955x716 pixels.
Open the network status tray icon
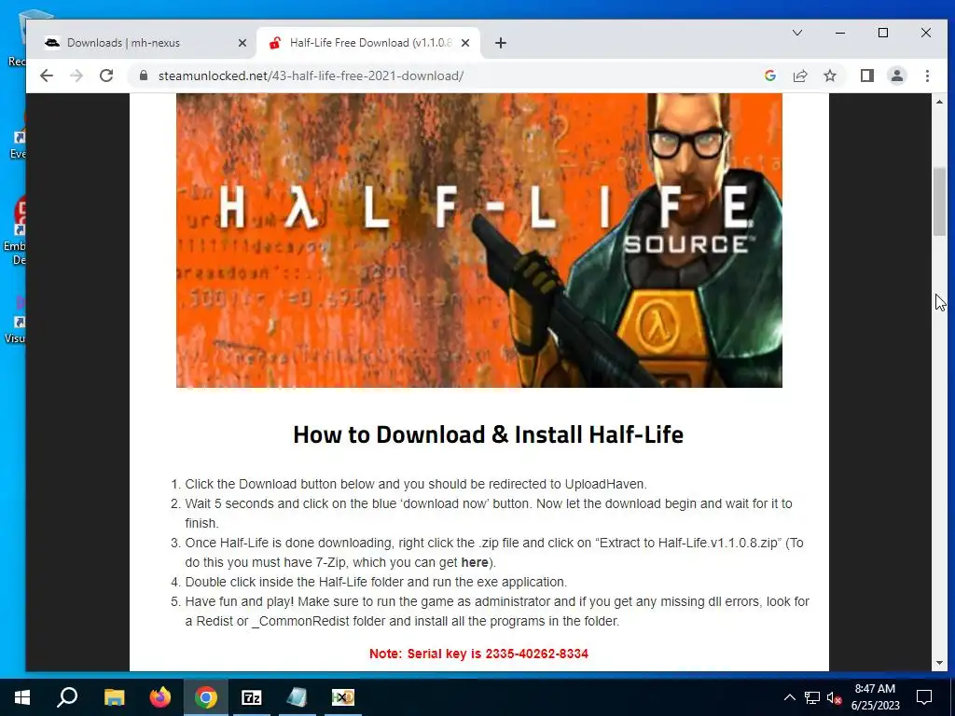pos(812,697)
